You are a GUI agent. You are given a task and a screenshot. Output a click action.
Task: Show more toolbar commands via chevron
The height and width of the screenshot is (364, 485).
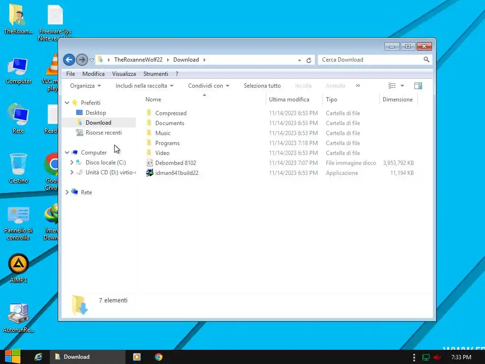[x=358, y=86]
